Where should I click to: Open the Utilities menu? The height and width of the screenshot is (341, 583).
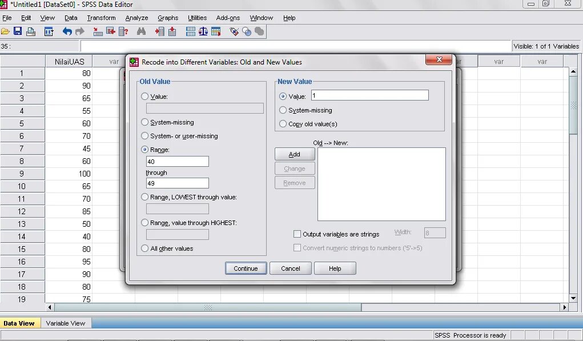[197, 18]
